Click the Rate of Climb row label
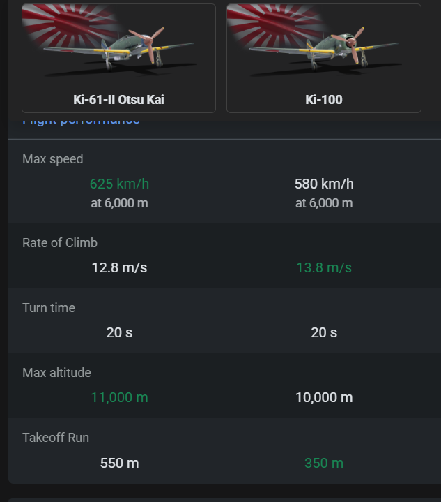The height and width of the screenshot is (502, 441). [x=60, y=243]
